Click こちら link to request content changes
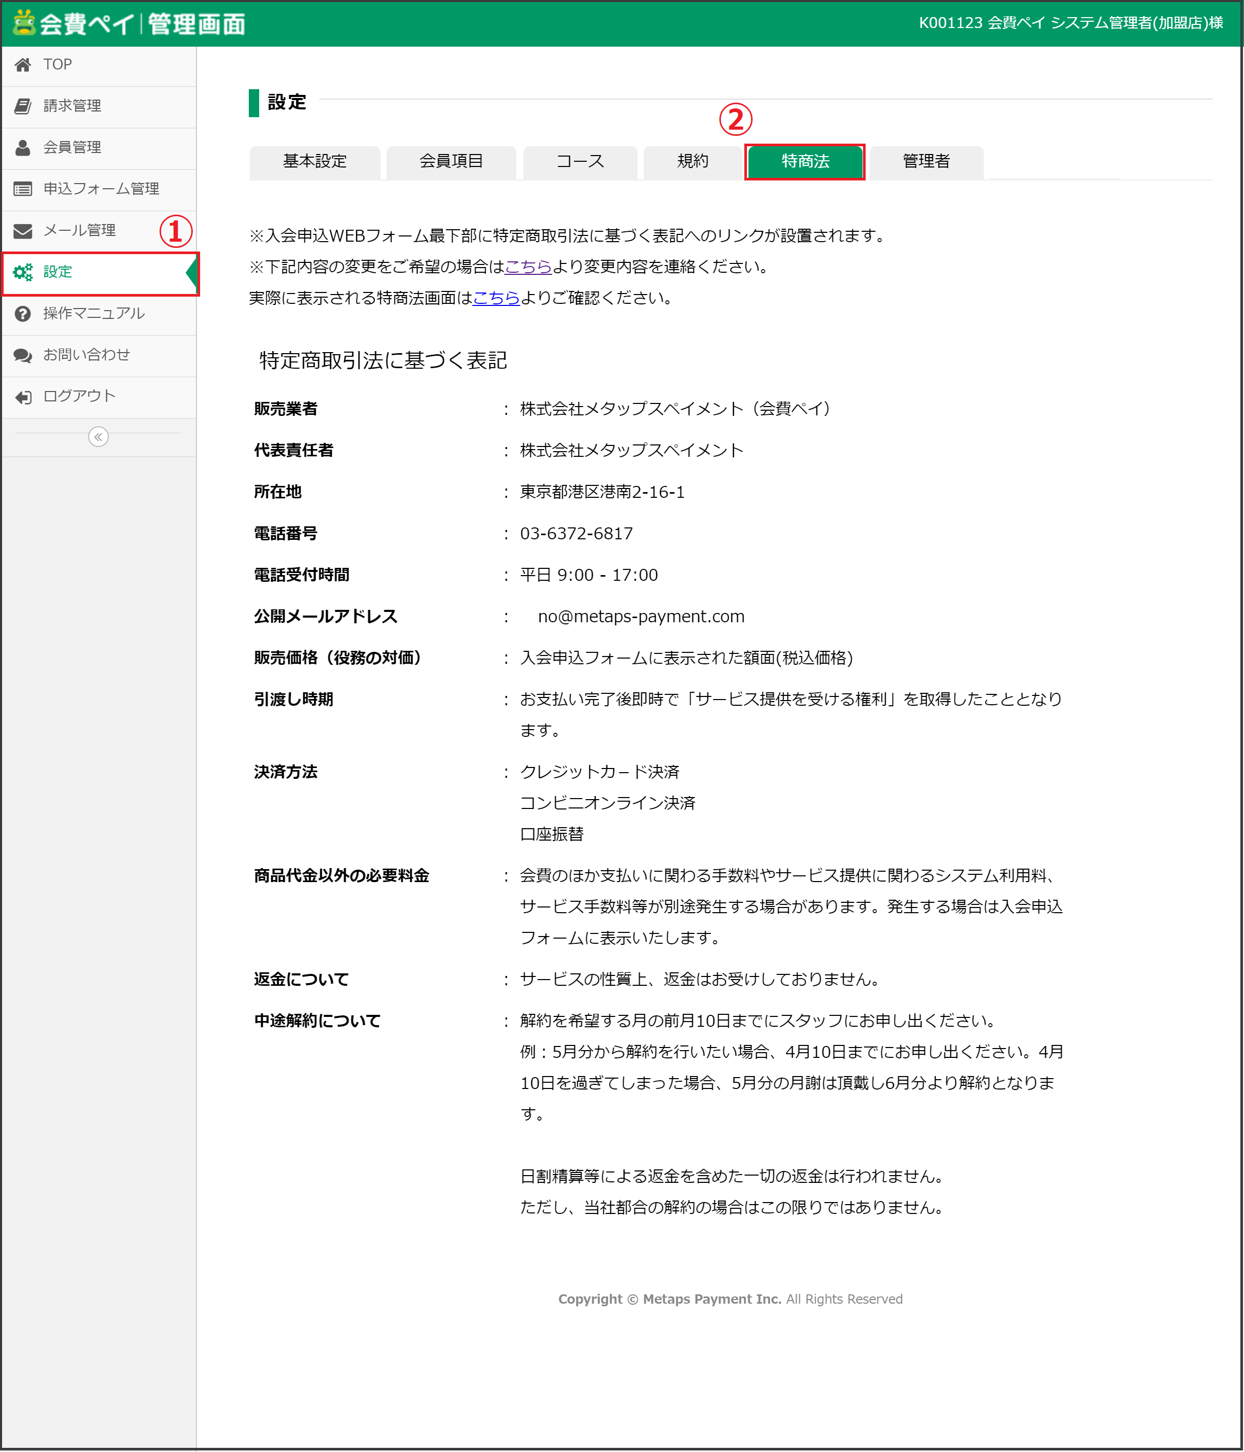 coord(528,267)
